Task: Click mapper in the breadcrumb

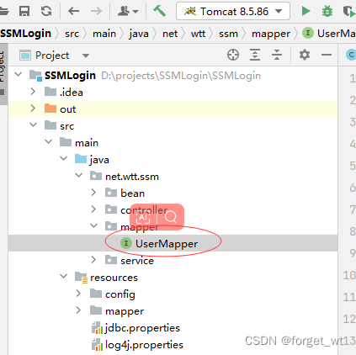Action: (271, 34)
